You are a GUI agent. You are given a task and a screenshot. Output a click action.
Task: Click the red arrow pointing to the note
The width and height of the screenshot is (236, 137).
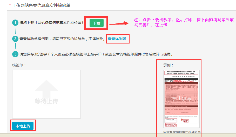tap(119, 24)
